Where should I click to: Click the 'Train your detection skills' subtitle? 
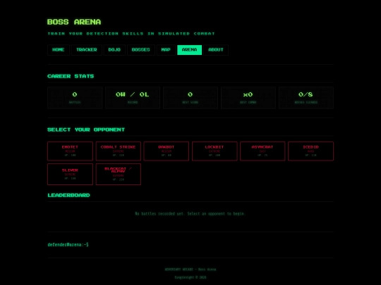pyautogui.click(x=131, y=34)
